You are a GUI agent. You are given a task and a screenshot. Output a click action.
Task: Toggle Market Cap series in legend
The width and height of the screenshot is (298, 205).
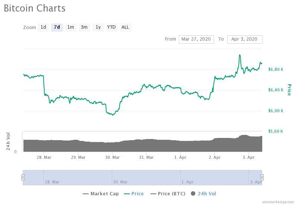coord(101,193)
